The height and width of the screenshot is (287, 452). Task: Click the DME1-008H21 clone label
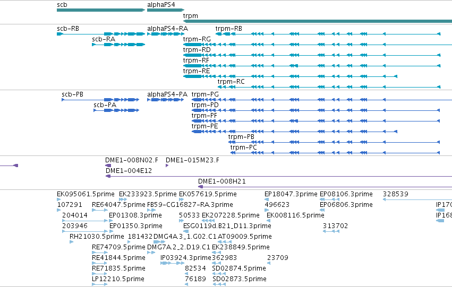pos(221,181)
